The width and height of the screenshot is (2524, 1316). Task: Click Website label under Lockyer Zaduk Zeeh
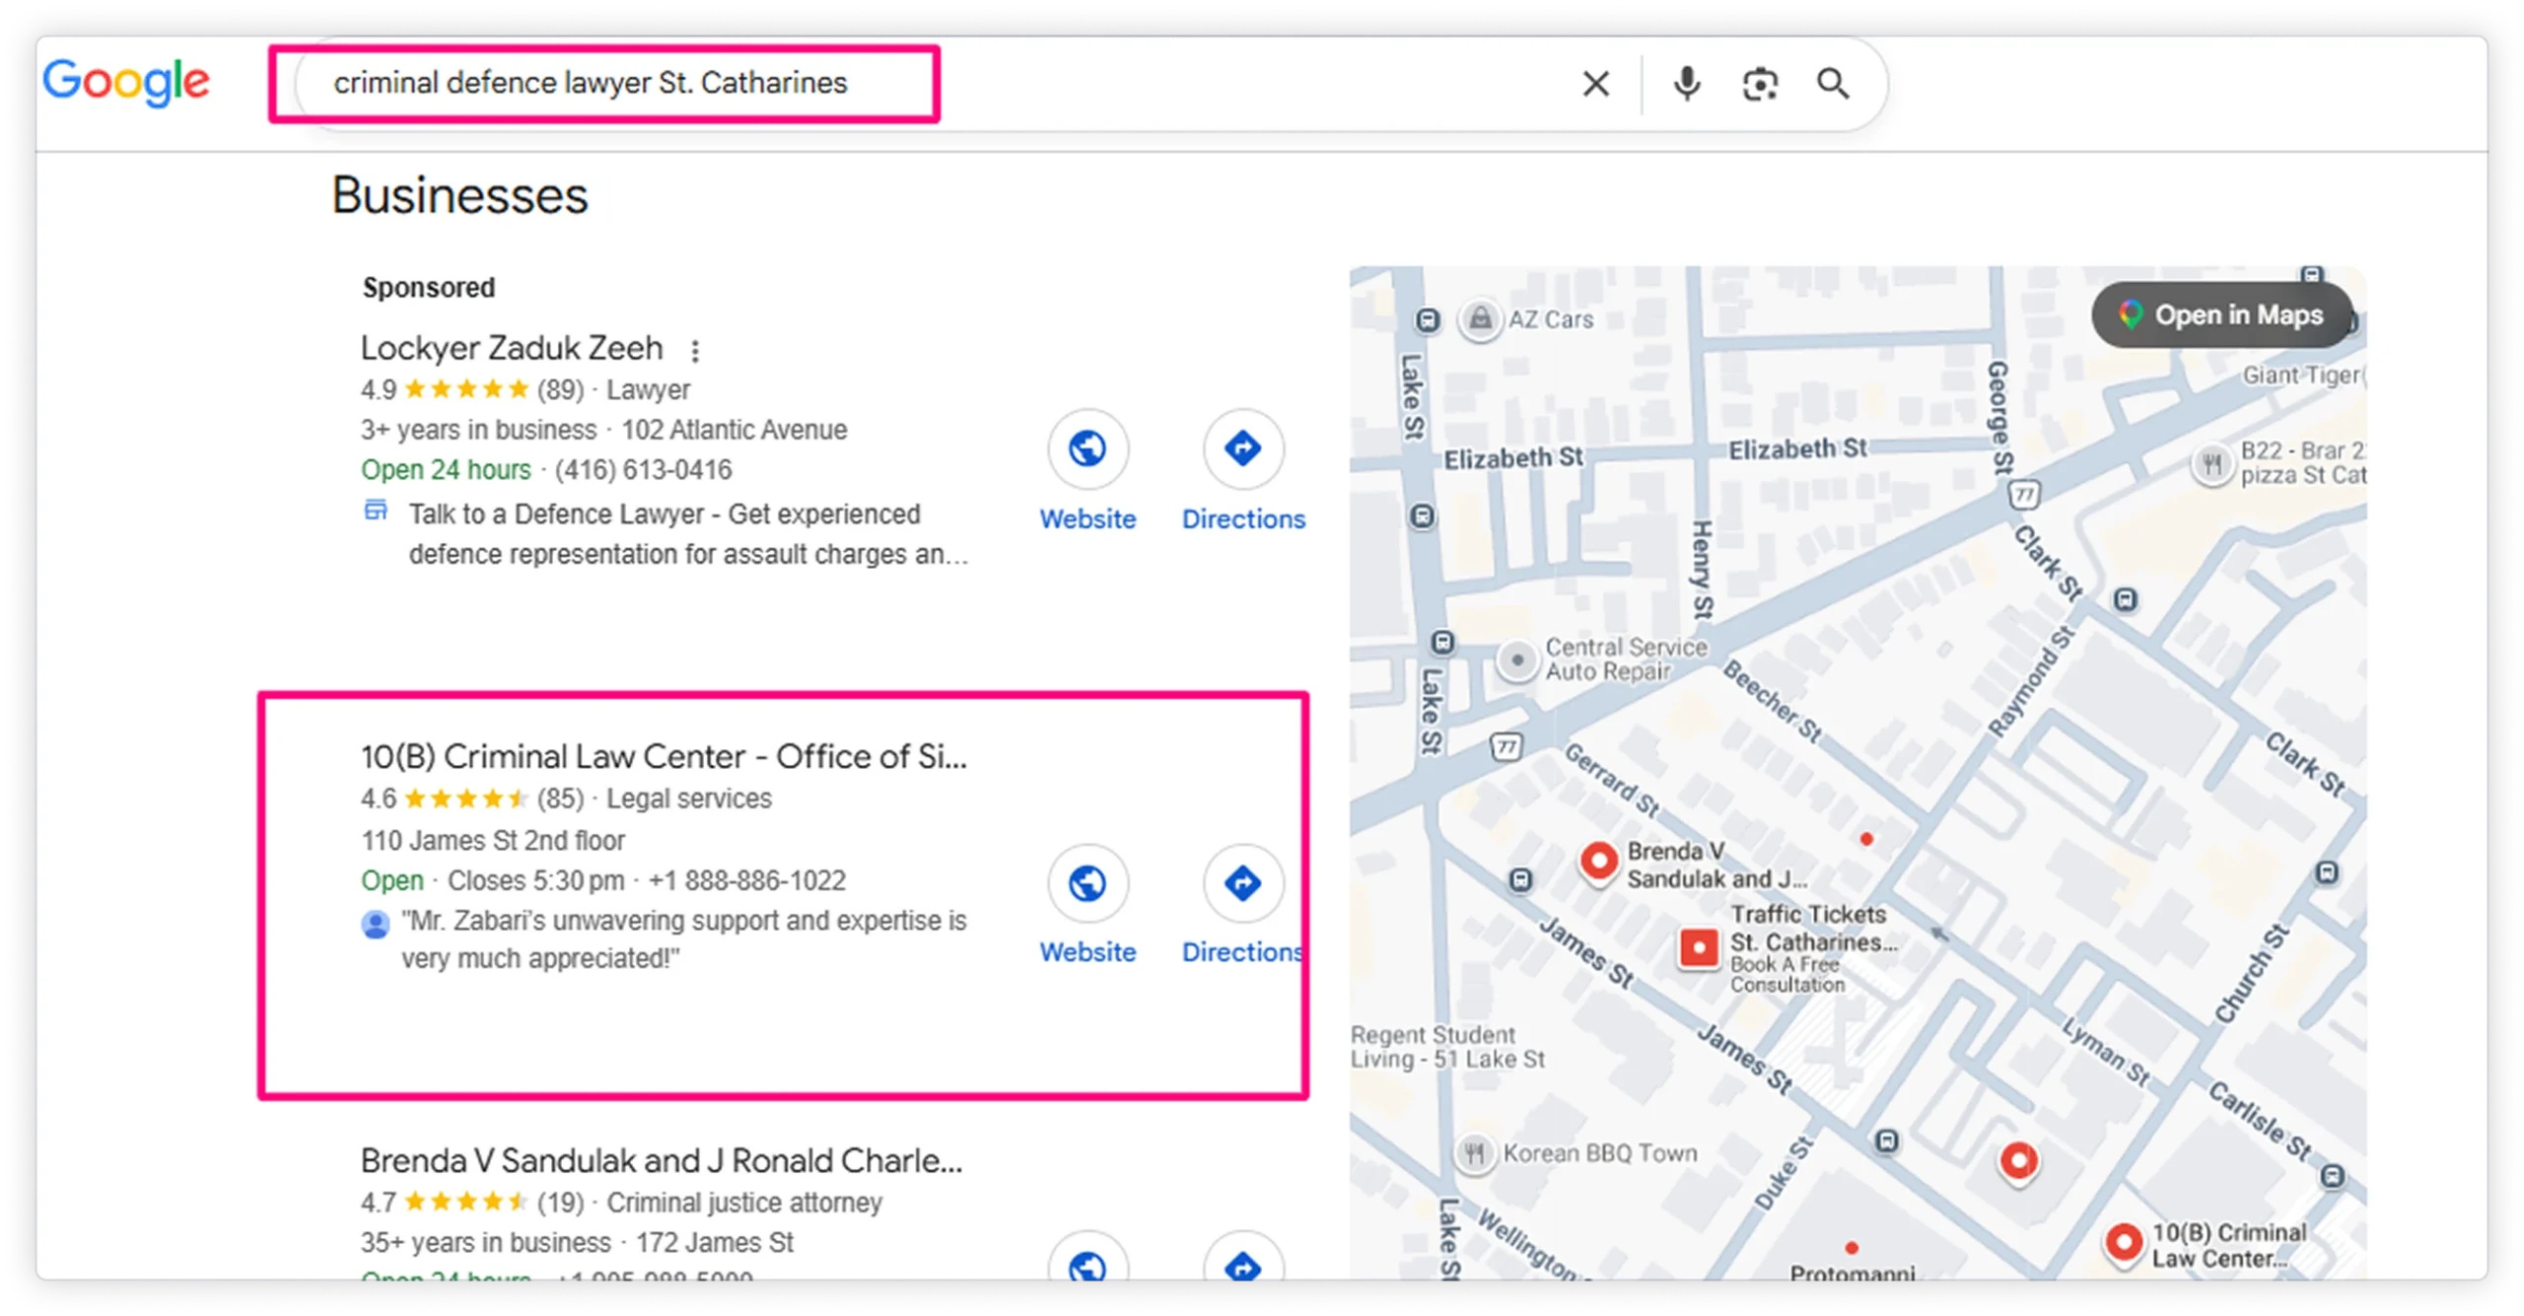point(1087,519)
